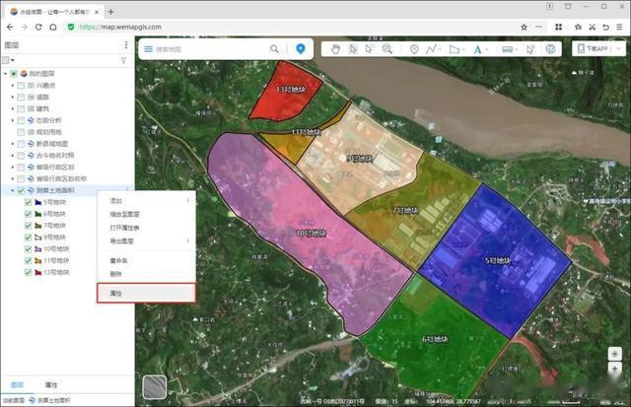The height and width of the screenshot is (407, 631).
Task: Enable the 态势分析 layer checkbox
Action: pyautogui.click(x=21, y=120)
